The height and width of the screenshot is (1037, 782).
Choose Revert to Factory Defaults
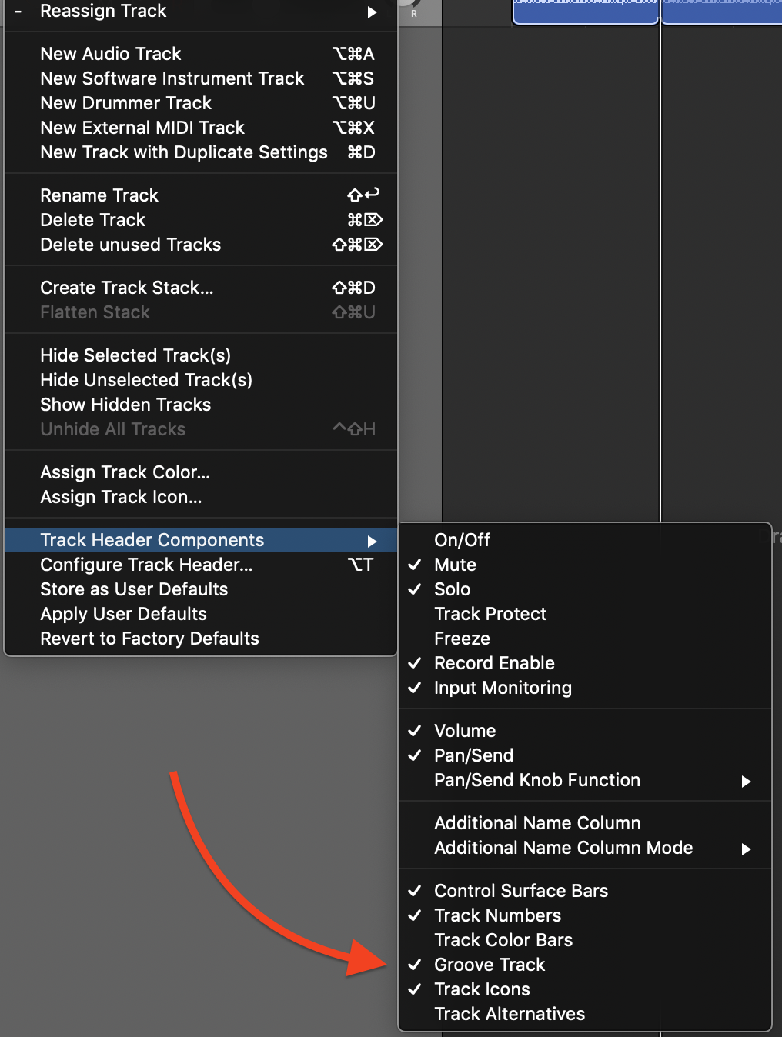click(149, 639)
